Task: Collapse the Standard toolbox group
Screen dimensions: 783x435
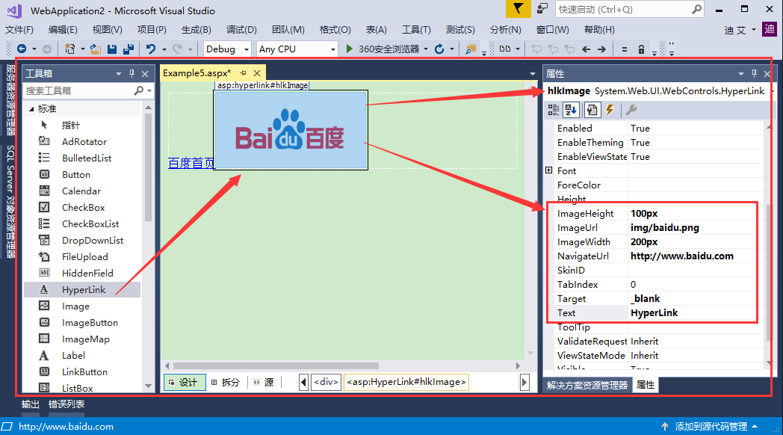Action: 31,109
